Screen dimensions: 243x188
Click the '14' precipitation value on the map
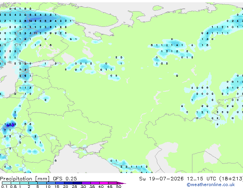tap(30, 21)
